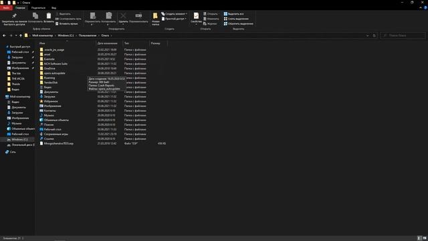Viewport: 428px width, 241px height.
Task: Select the Контакты (Contacts) folder
Action: point(49,110)
